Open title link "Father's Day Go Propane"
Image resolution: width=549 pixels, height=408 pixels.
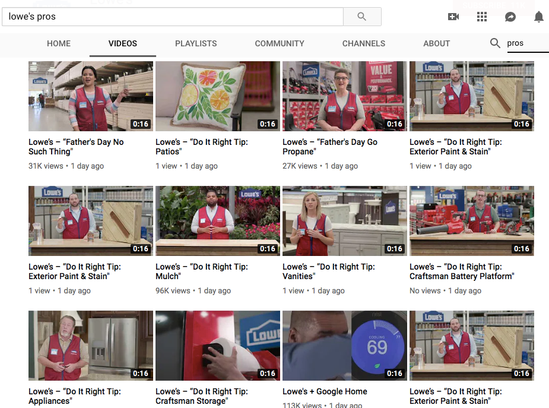[x=330, y=147]
